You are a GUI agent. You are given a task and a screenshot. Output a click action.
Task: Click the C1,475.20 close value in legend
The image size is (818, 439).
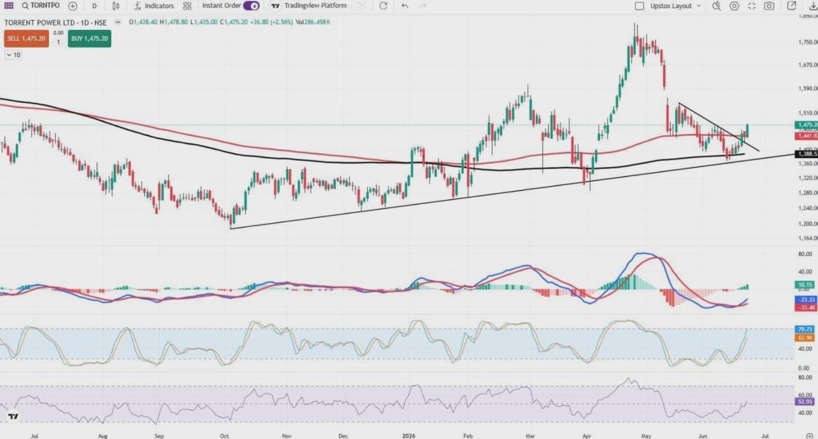(x=233, y=23)
